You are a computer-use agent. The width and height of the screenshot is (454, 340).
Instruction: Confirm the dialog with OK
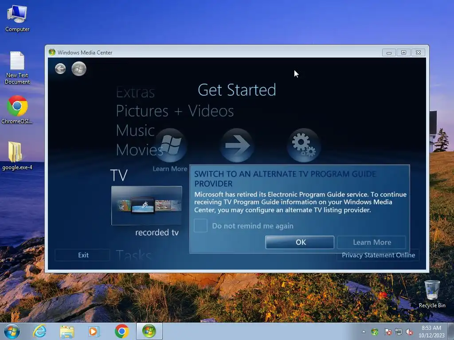300,242
